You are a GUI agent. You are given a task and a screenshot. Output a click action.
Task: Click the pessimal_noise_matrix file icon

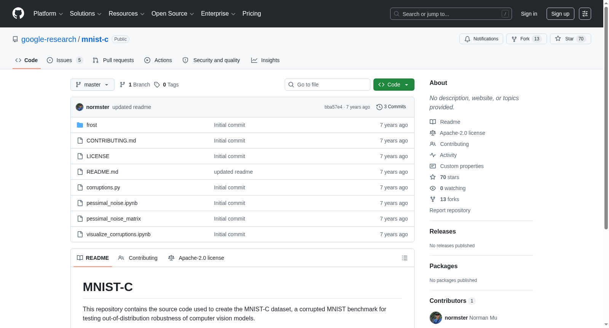pos(80,219)
